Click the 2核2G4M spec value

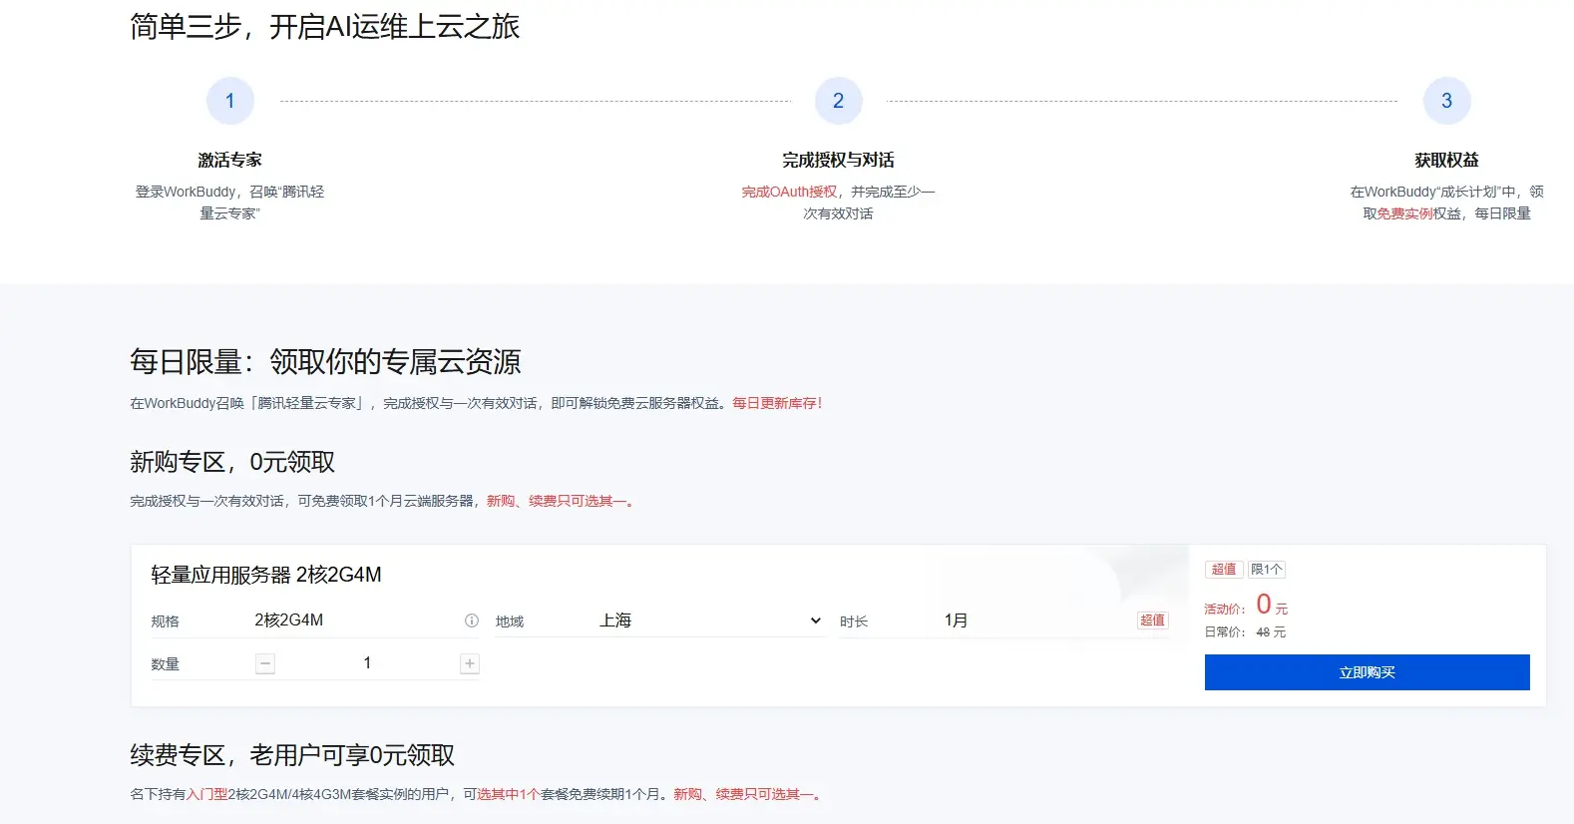288,620
